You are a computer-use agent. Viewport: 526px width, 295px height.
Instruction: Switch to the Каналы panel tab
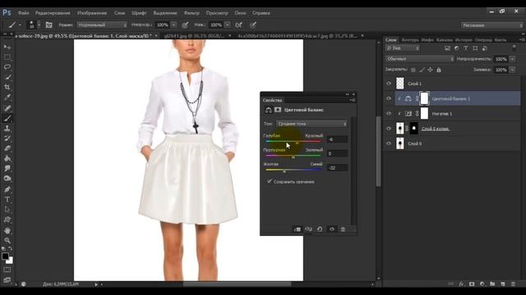(444, 40)
